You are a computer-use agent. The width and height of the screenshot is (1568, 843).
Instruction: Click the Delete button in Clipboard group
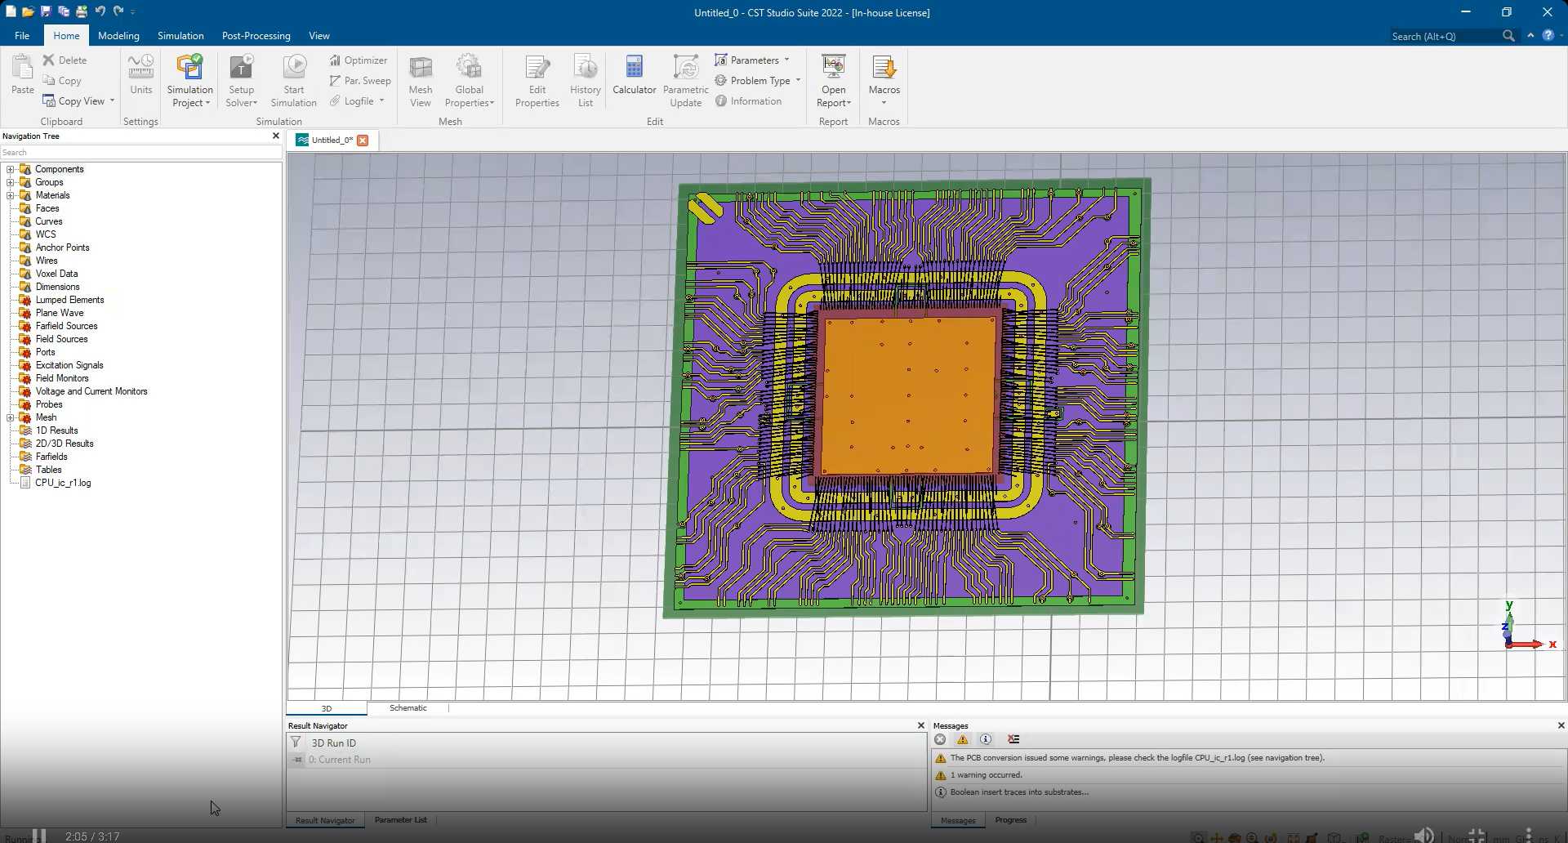coord(65,60)
